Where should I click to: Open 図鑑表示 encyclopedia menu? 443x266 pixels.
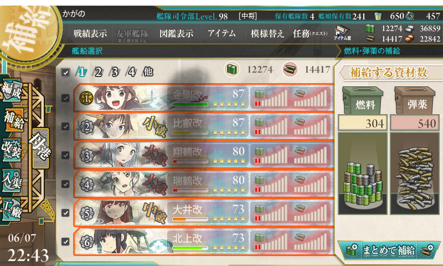point(176,34)
